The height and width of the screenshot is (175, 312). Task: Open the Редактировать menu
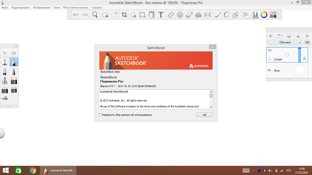pos(21,7)
